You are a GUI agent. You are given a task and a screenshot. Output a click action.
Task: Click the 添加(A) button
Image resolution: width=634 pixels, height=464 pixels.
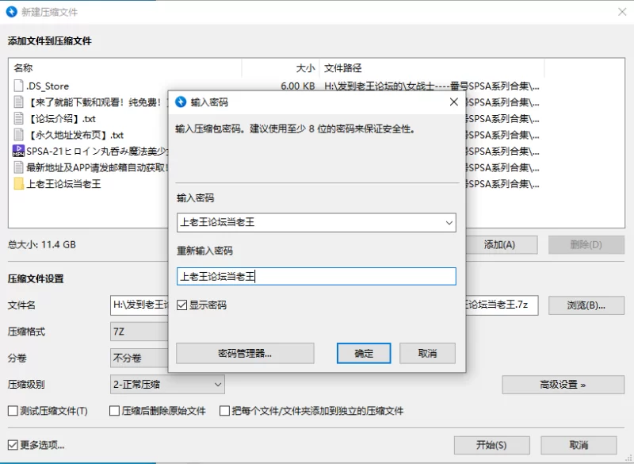(500, 245)
